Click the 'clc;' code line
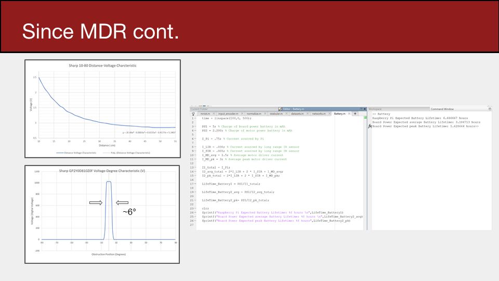 (x=205, y=208)
